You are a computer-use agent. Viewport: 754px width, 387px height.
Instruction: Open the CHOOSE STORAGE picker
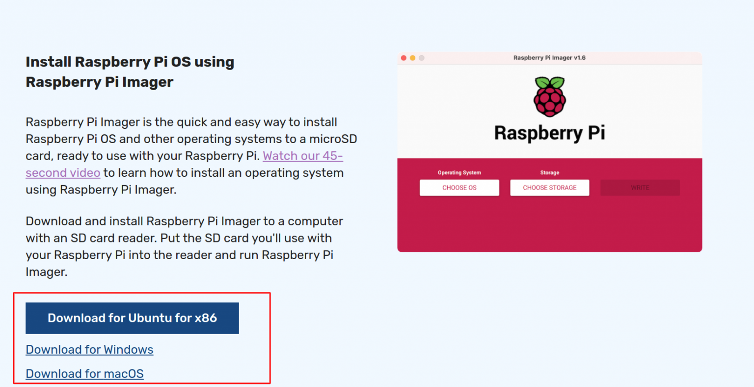[x=549, y=188]
